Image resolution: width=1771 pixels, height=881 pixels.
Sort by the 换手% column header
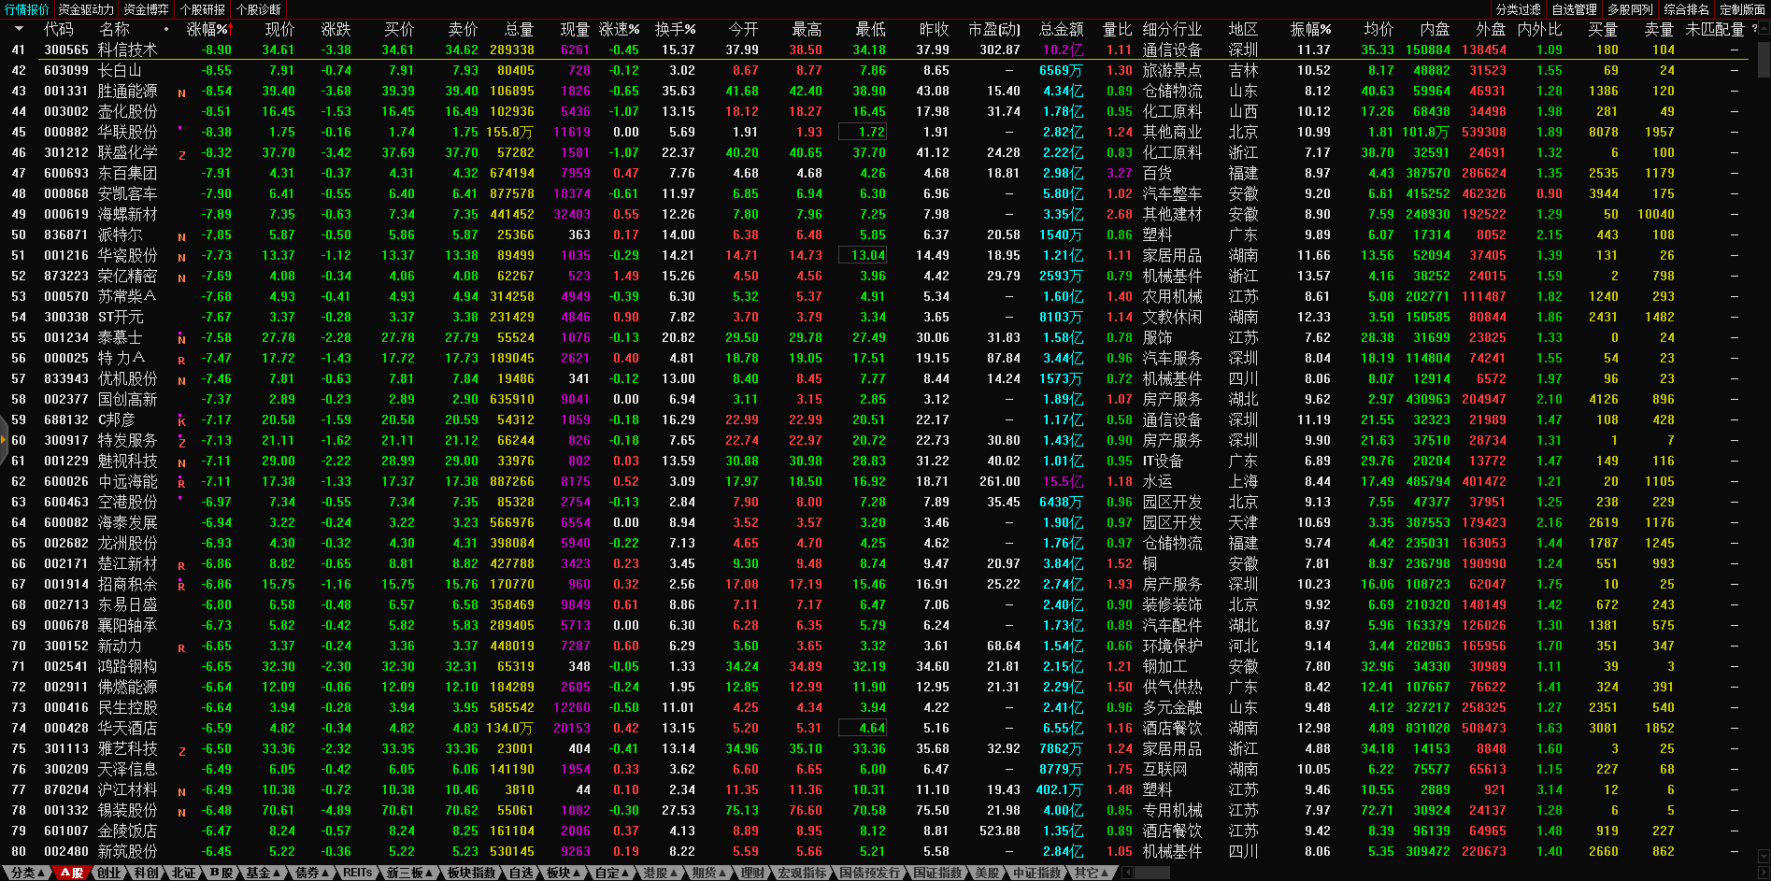click(x=674, y=29)
